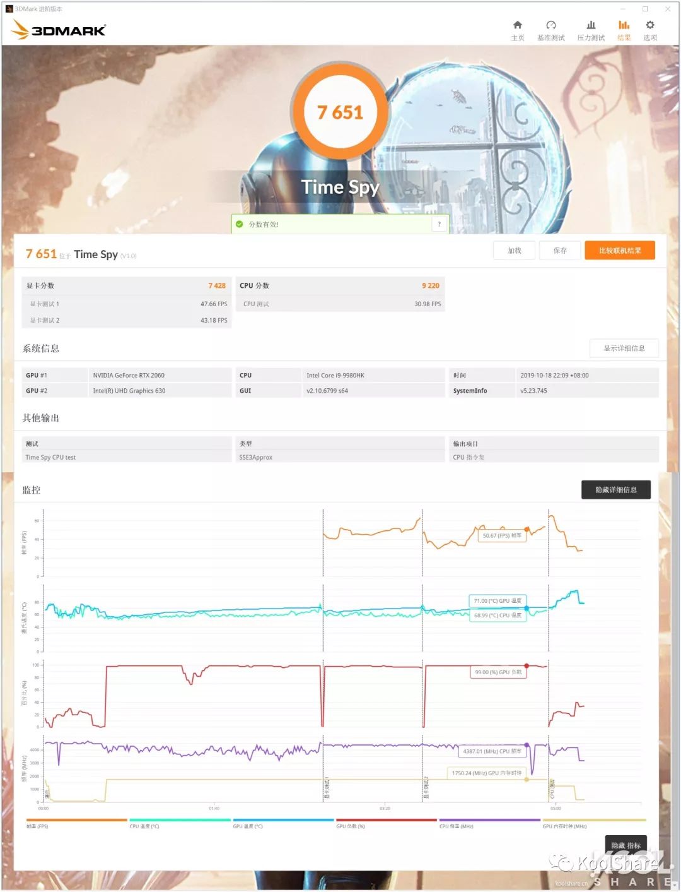Open the question mark help button
The image size is (681, 892).
point(439,224)
